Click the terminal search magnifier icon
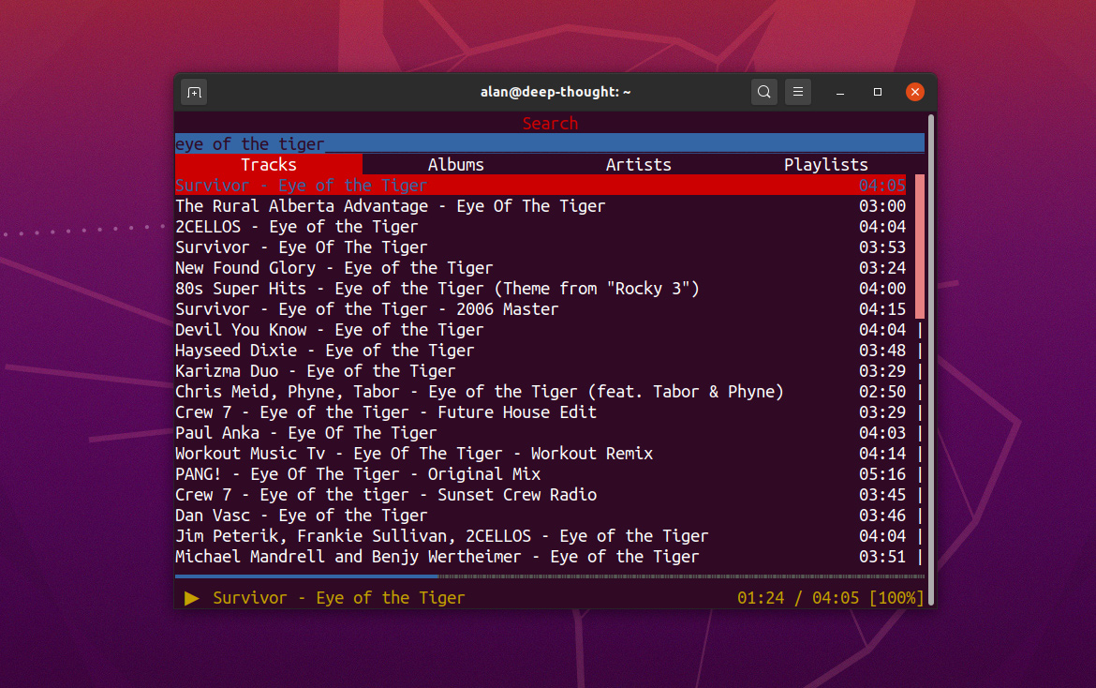1096x688 pixels. pos(764,92)
